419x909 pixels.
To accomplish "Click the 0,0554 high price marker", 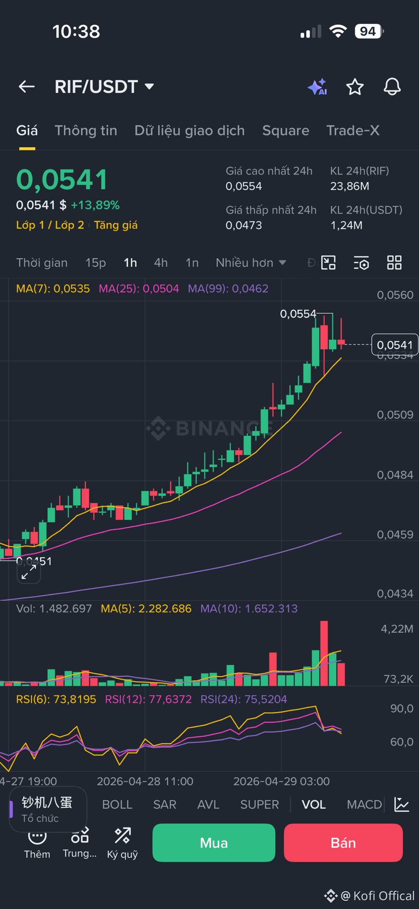I will 298,314.
